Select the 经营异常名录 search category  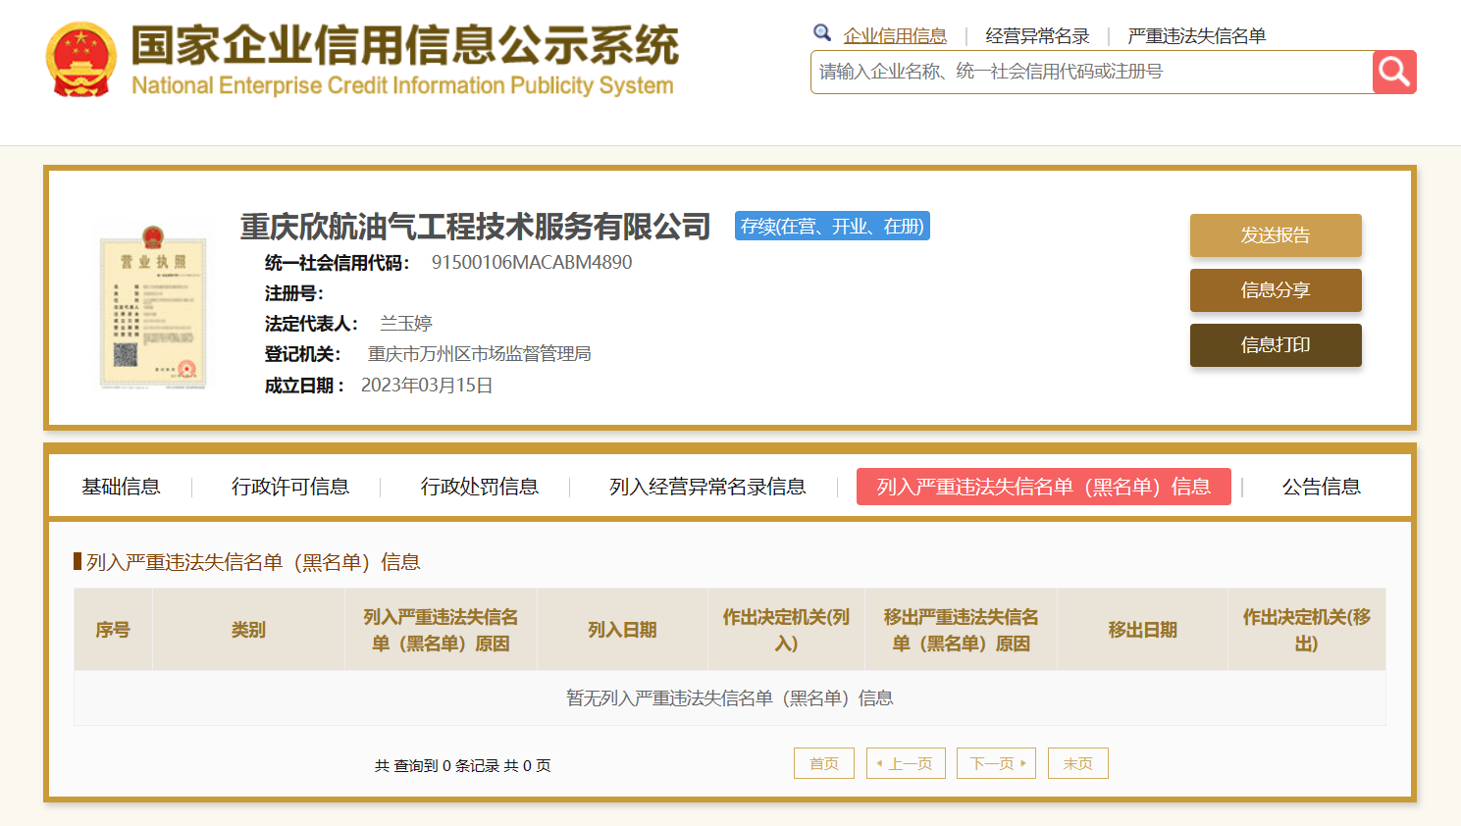[x=1037, y=36]
